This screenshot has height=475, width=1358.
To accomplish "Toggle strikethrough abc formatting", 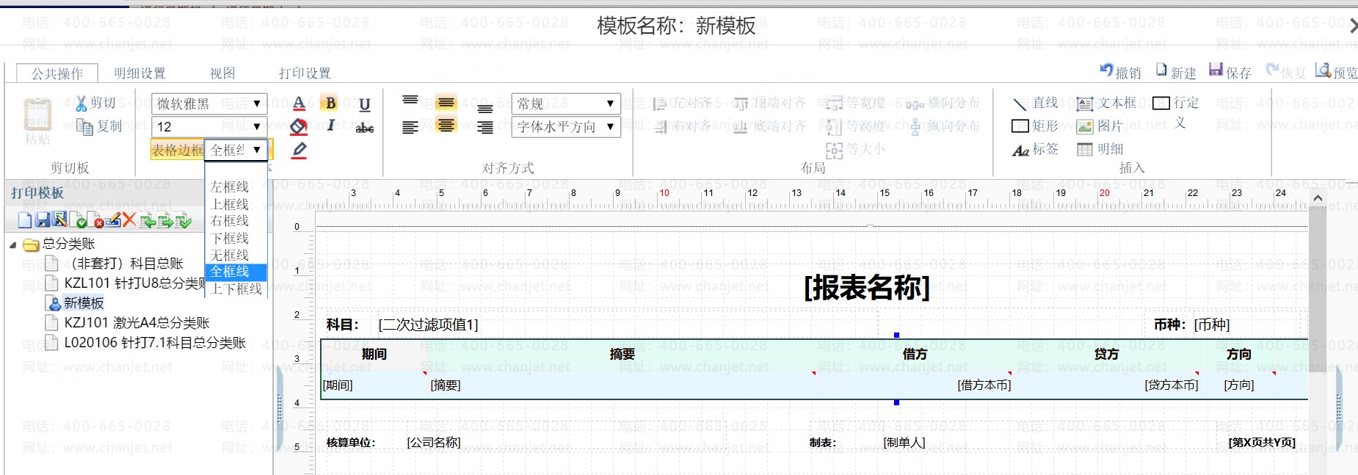I will [x=365, y=128].
